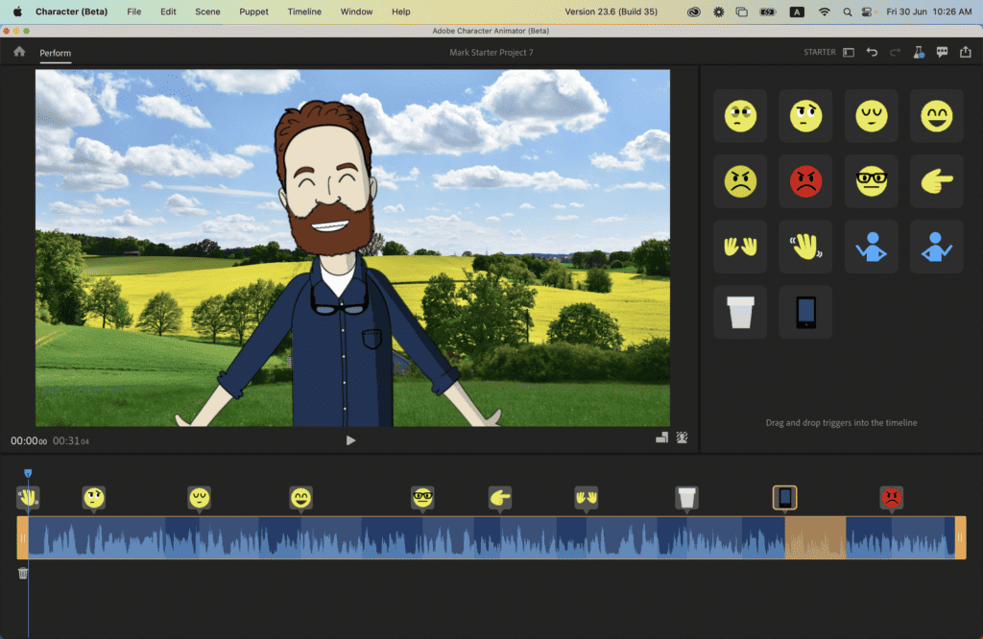Open the Character (Beta) app menu
The height and width of the screenshot is (639, 983).
coord(71,12)
